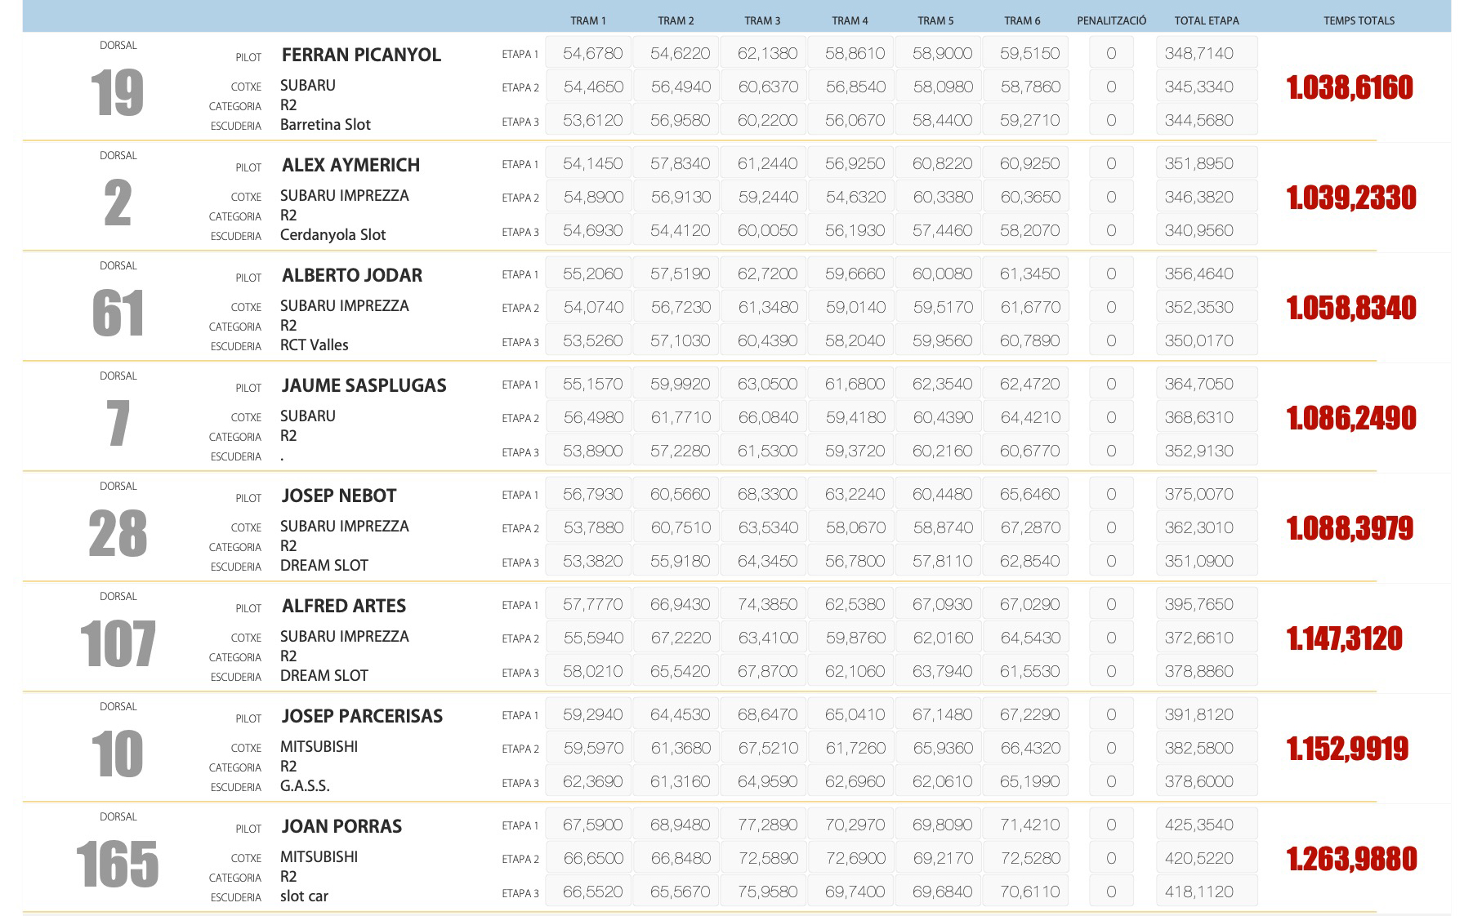Viewport: 1473px width, 916px height.
Task: Click the large dorsal number 165
Action: 118,865
